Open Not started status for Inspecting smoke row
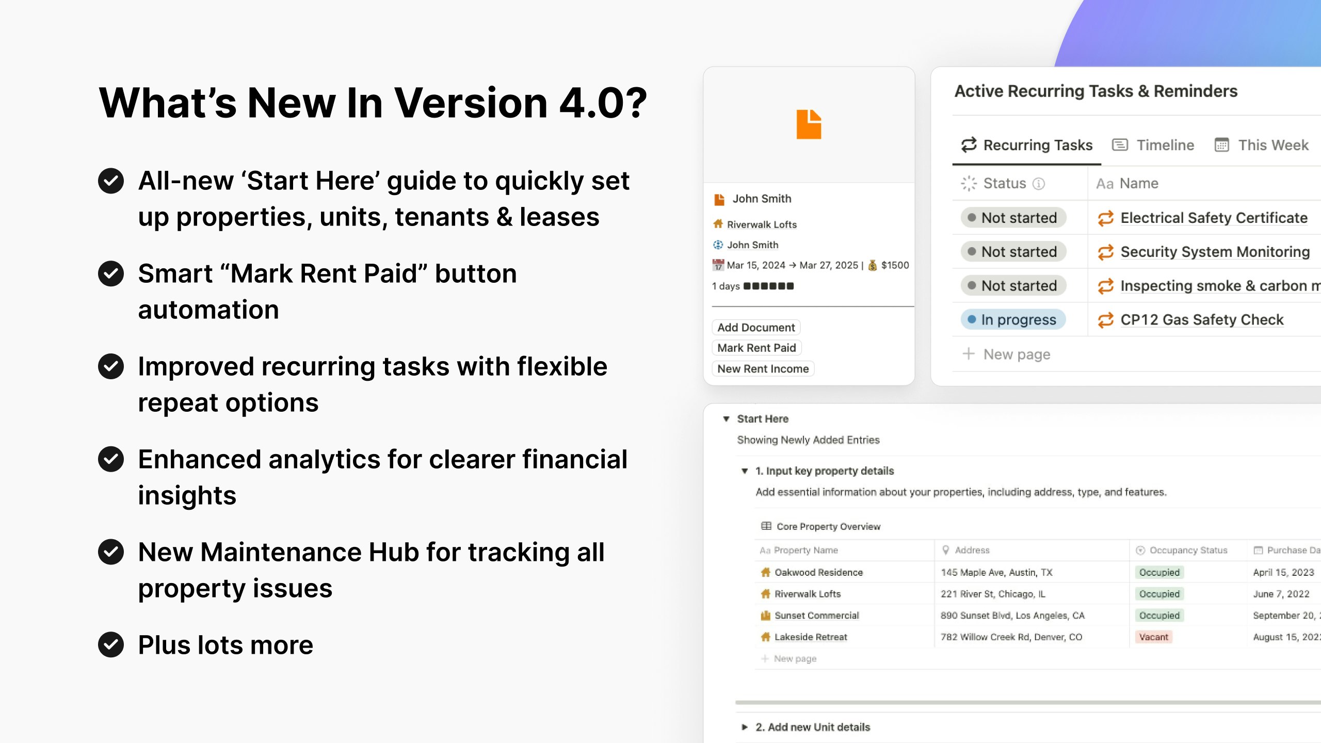The height and width of the screenshot is (743, 1321). click(x=1013, y=286)
